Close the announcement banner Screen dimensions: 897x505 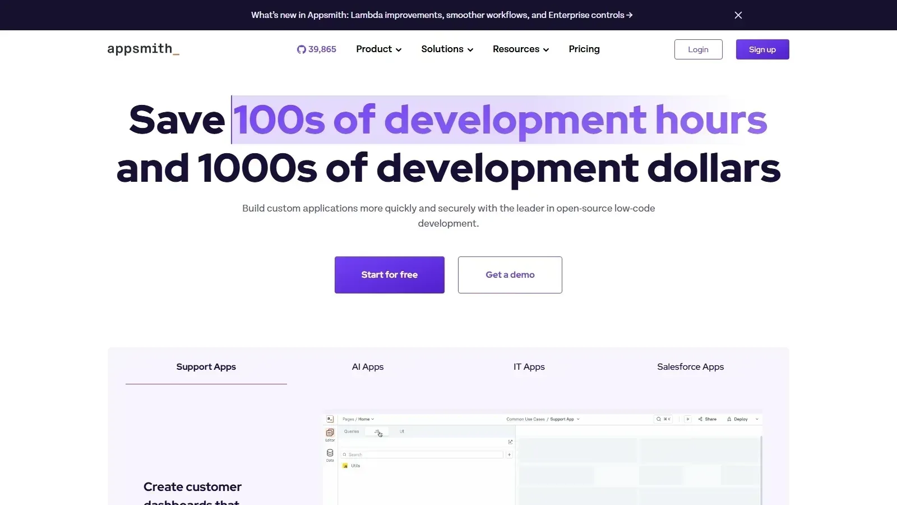point(738,15)
